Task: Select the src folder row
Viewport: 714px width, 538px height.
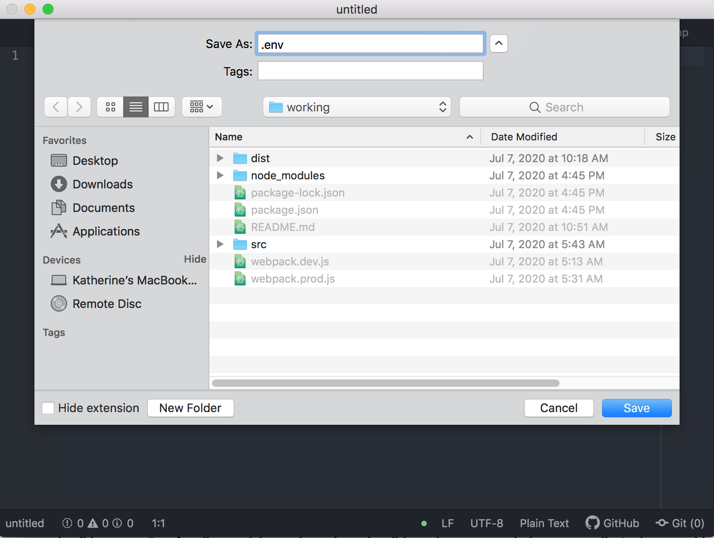Action: pos(444,244)
